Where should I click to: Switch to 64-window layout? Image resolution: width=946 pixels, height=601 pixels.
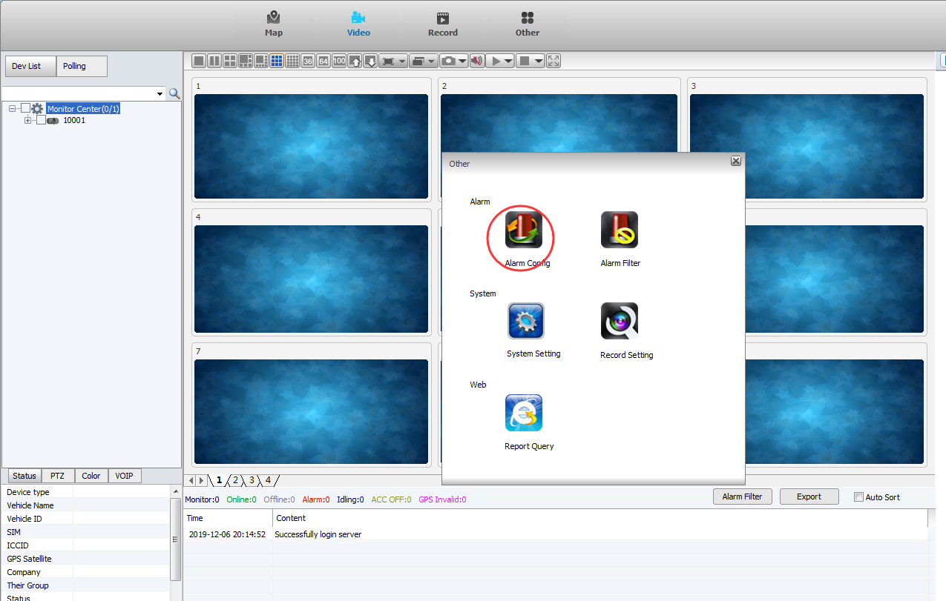[x=323, y=61]
